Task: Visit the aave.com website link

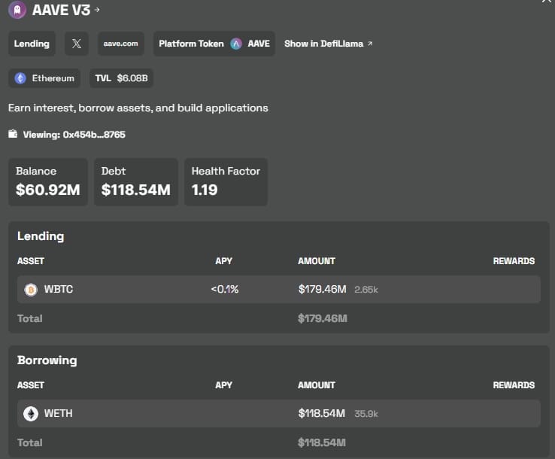Action: click(x=120, y=44)
